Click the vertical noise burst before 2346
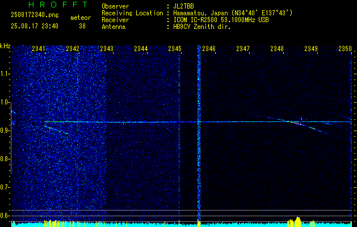Viewport: 357px width, 227px height. 199,133
